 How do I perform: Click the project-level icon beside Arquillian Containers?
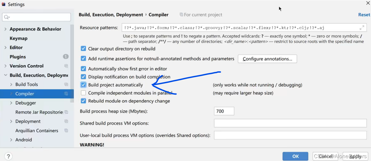[x=66, y=131]
